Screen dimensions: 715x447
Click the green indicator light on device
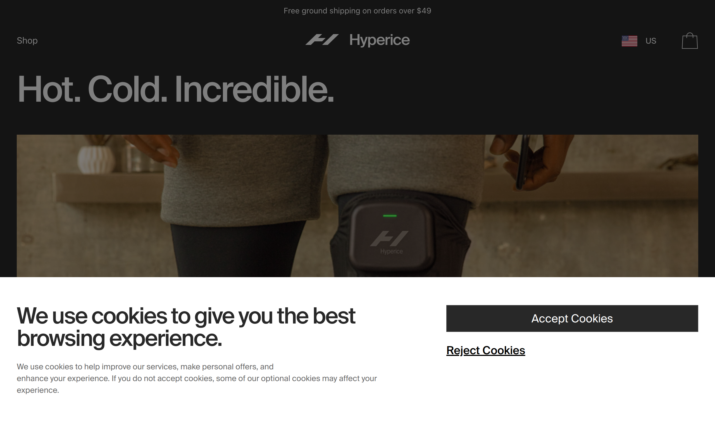tap(390, 216)
